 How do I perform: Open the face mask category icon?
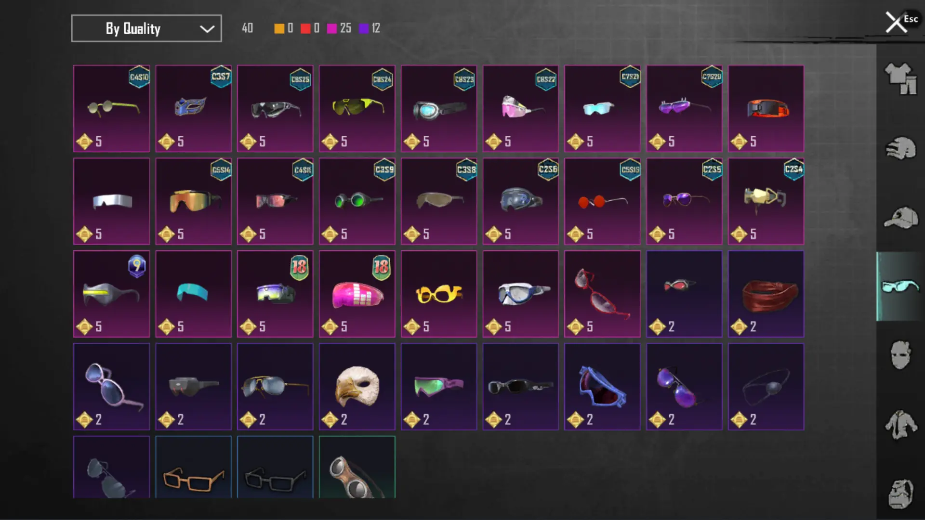(900, 355)
